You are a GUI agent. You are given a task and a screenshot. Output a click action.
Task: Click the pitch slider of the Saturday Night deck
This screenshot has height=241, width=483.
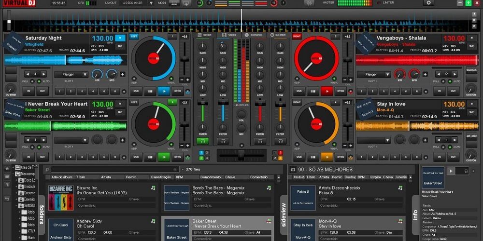(185, 58)
